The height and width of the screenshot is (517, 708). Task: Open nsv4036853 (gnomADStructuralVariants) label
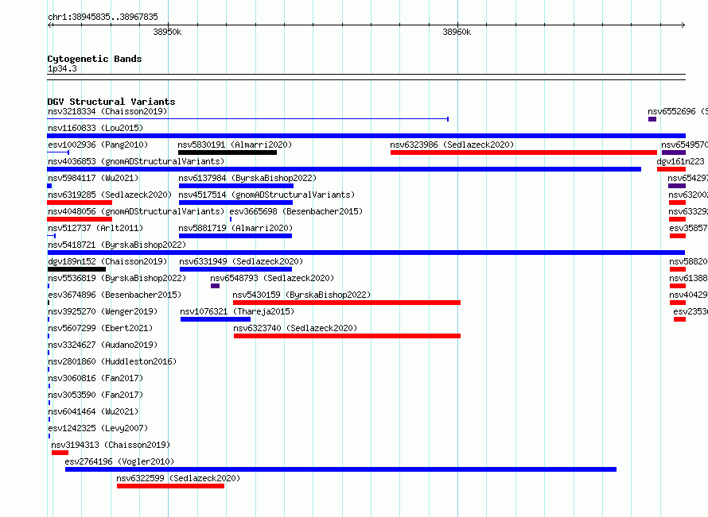[136, 161]
